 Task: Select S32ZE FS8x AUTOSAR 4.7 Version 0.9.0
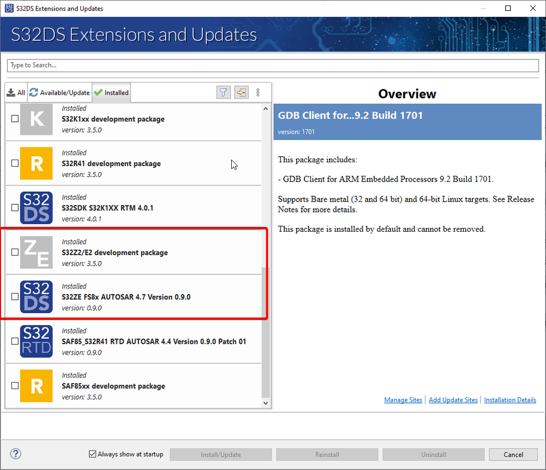click(126, 297)
